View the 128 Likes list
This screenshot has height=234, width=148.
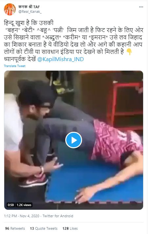(x=70, y=228)
